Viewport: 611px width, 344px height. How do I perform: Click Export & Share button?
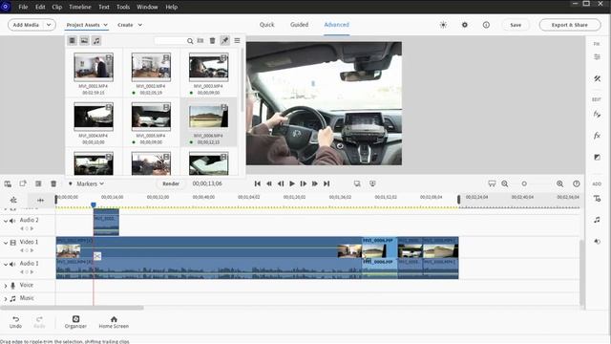(x=570, y=25)
